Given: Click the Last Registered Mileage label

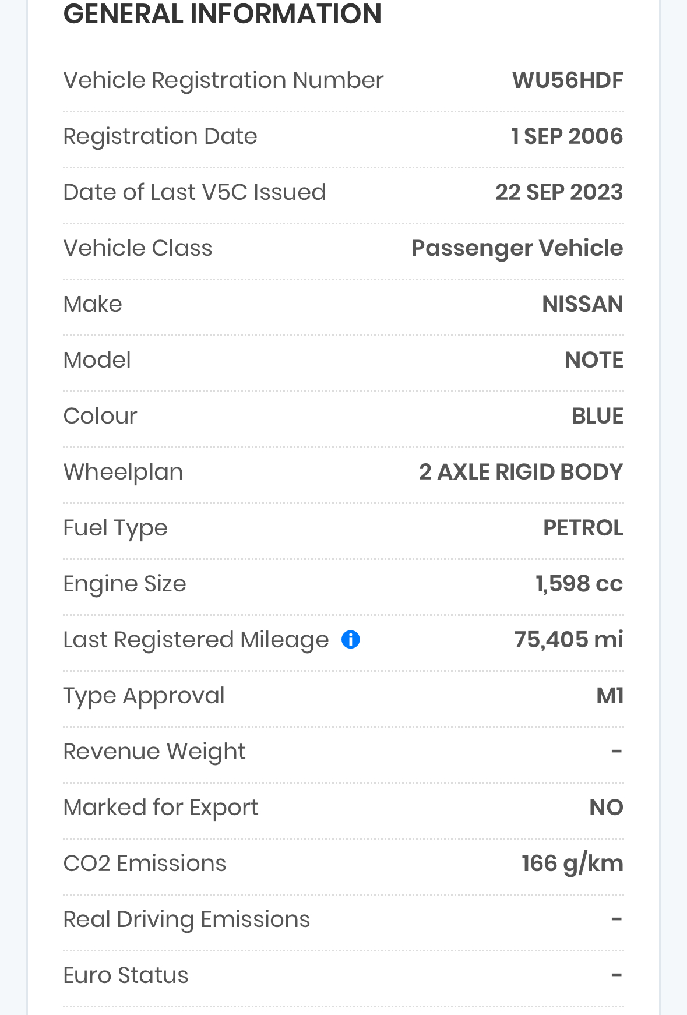Looking at the screenshot, I should pos(196,640).
